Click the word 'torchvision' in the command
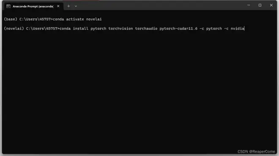The image size is (279, 156). pos(120,29)
